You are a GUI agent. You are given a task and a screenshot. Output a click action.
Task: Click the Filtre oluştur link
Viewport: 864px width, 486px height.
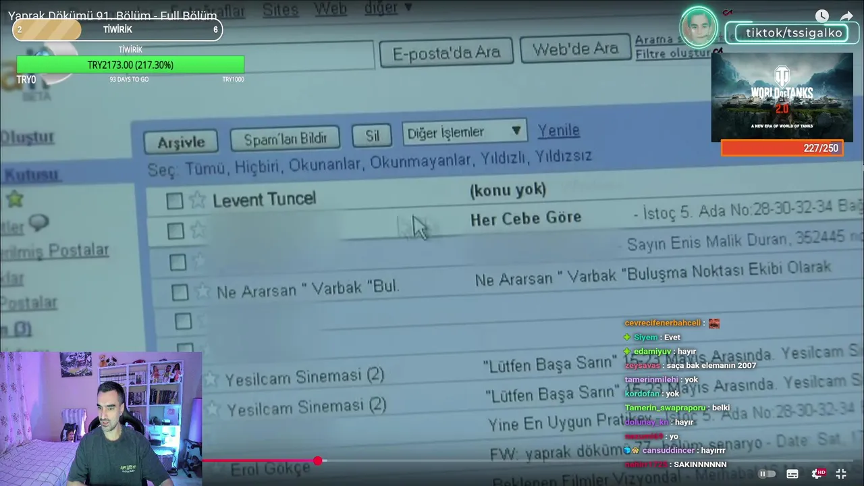click(674, 53)
